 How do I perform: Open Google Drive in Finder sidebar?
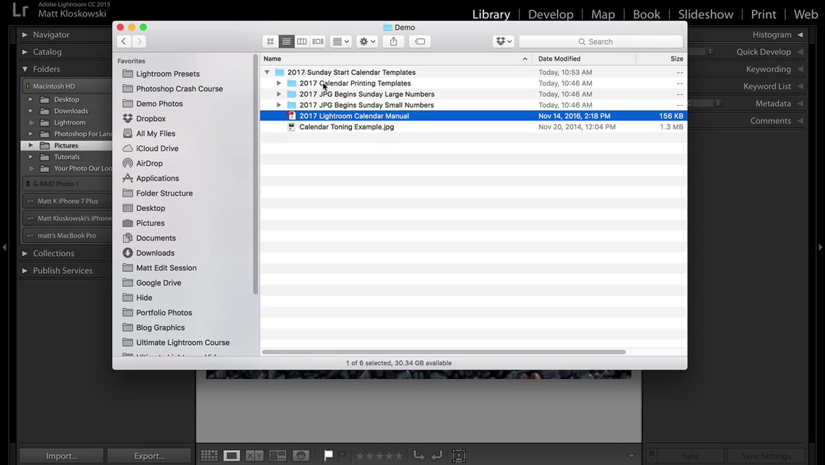[158, 283]
